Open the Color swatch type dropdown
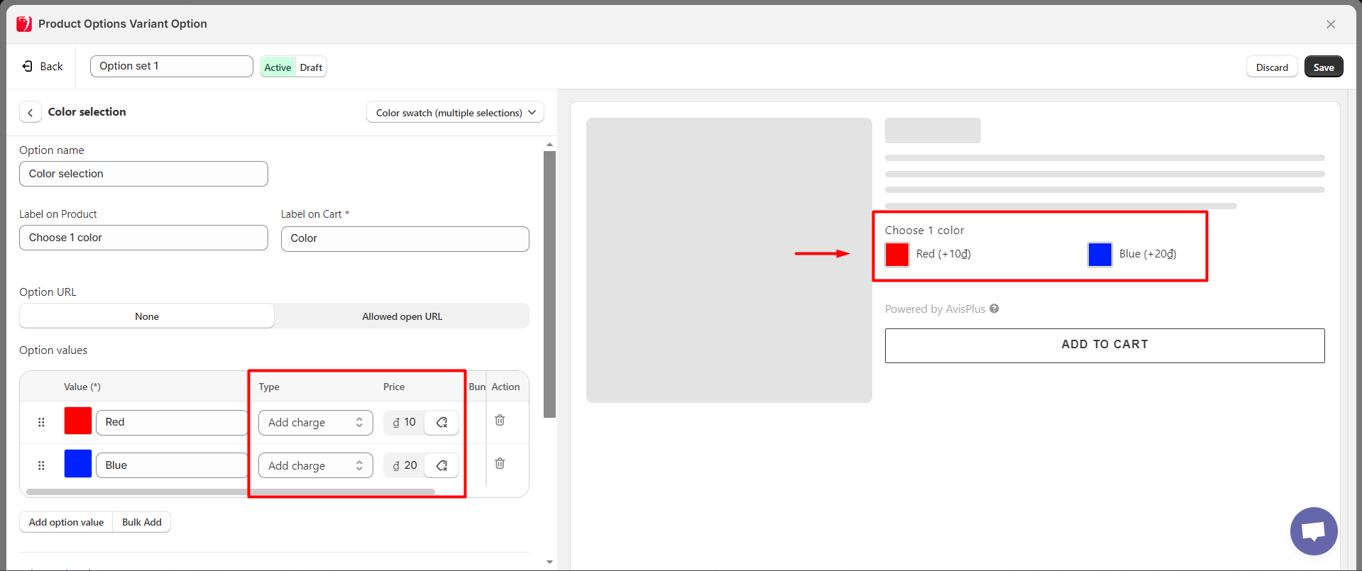1362x571 pixels. (x=455, y=113)
